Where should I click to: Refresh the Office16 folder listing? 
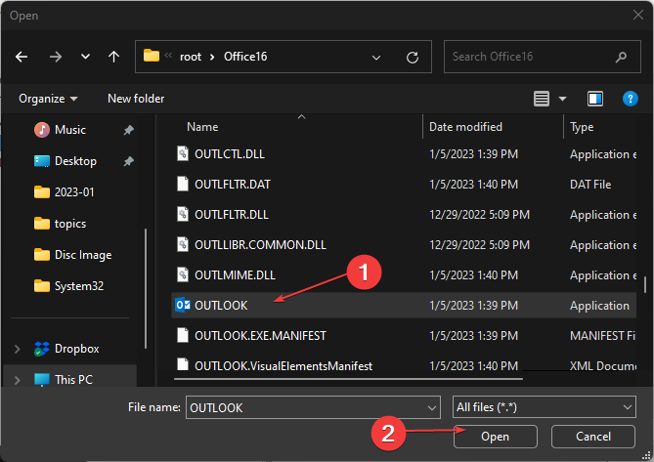tap(413, 57)
